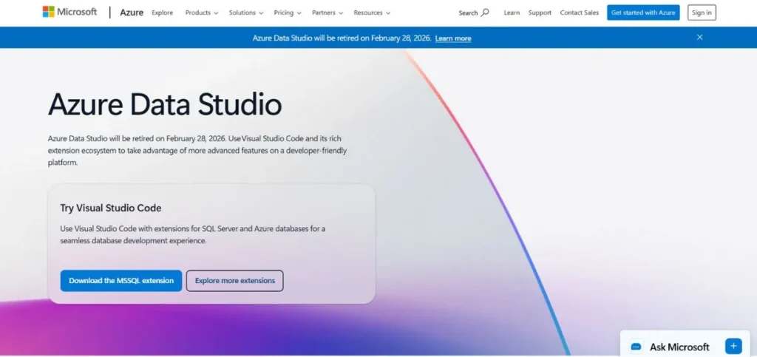Click the Support link in header
Viewport: 757px width, 357px height.
[x=540, y=13]
